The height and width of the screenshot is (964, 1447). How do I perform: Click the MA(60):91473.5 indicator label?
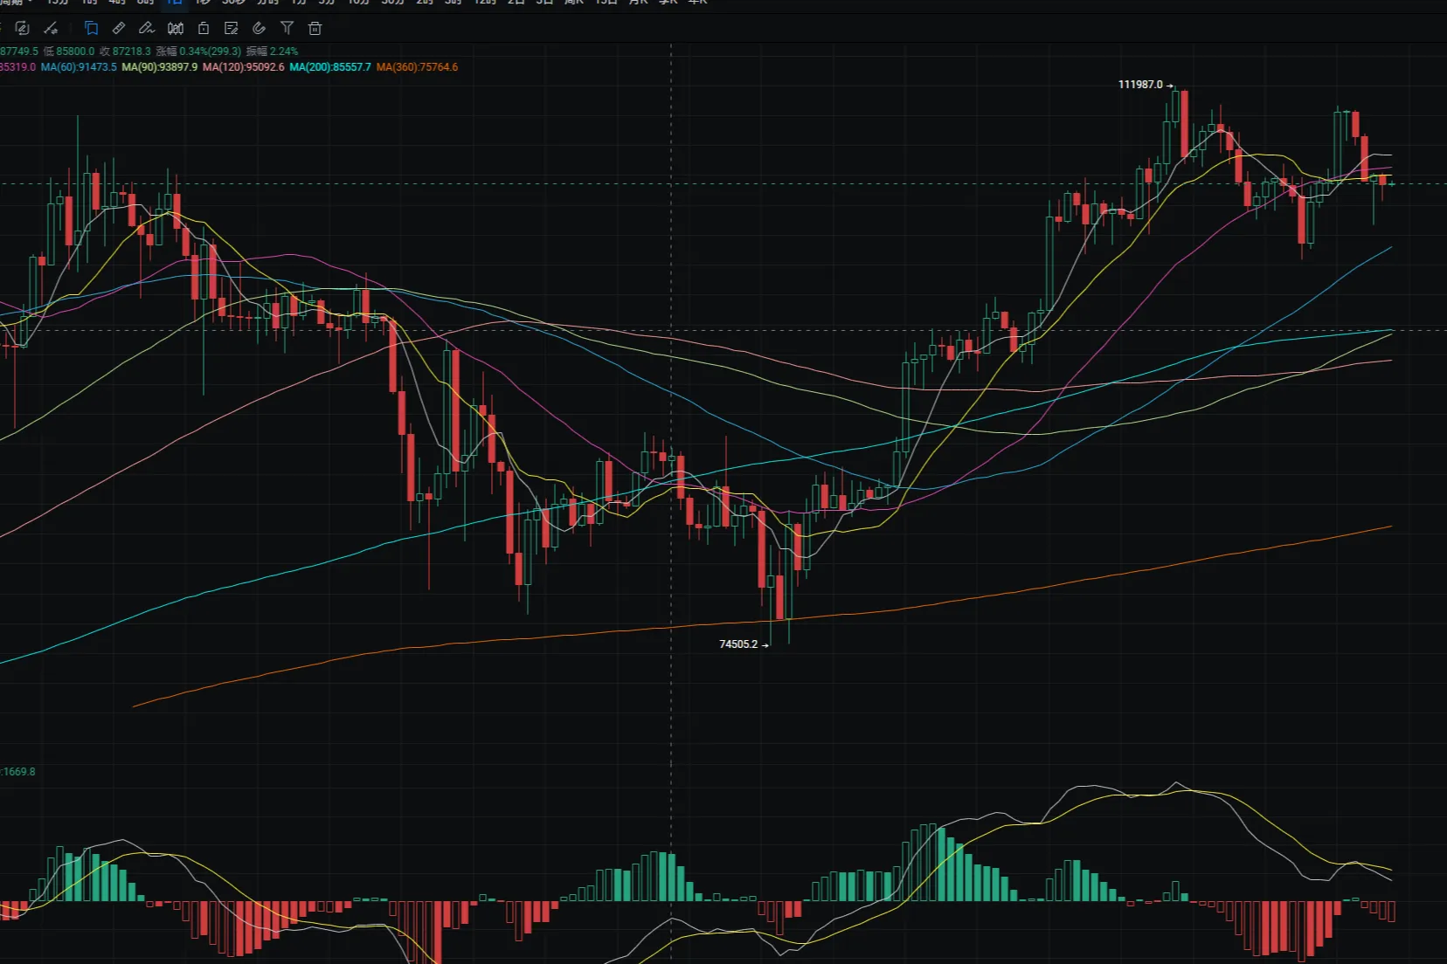(x=79, y=67)
